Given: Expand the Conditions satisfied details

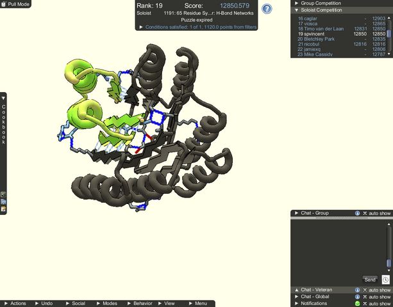Looking at the screenshot, I should (x=141, y=27).
